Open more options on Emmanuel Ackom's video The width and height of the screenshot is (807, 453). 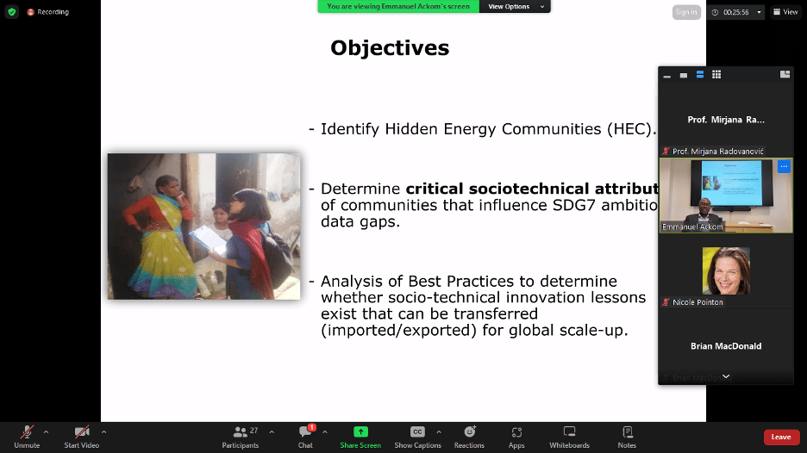point(784,166)
